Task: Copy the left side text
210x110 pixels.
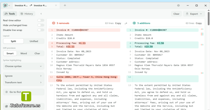Action: [x=118, y=23]
